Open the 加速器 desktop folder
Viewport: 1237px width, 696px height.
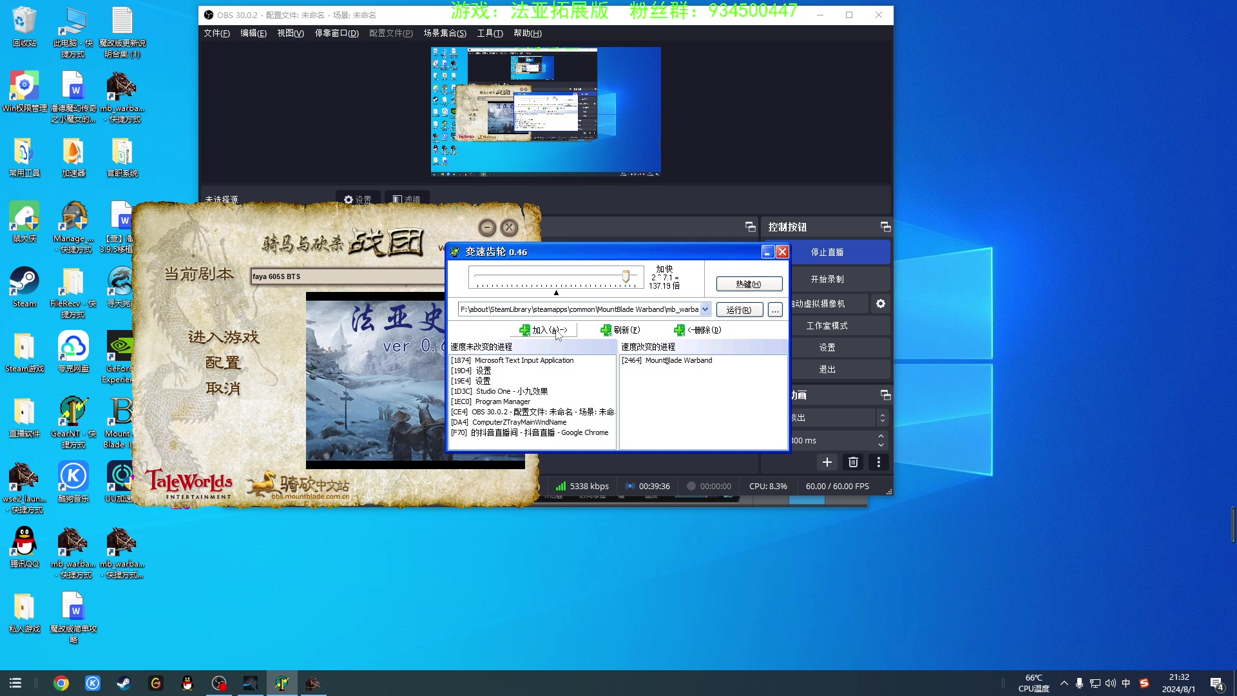pos(73,157)
